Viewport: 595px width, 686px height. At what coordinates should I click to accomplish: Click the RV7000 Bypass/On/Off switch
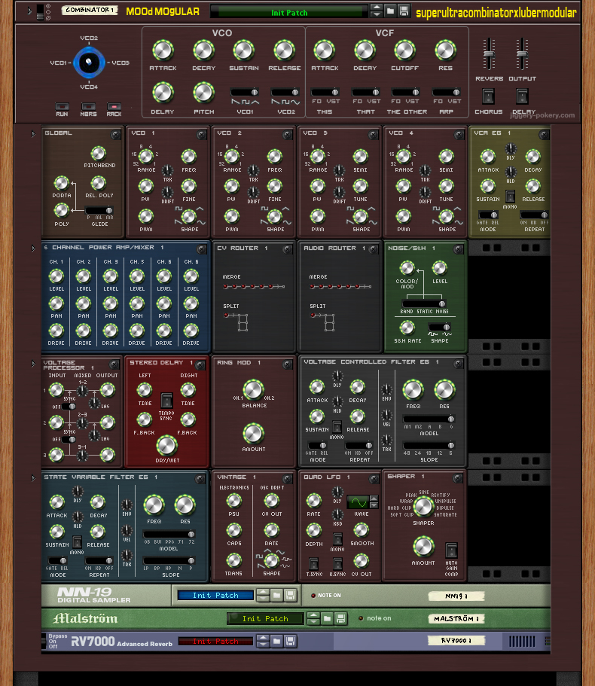(44, 641)
